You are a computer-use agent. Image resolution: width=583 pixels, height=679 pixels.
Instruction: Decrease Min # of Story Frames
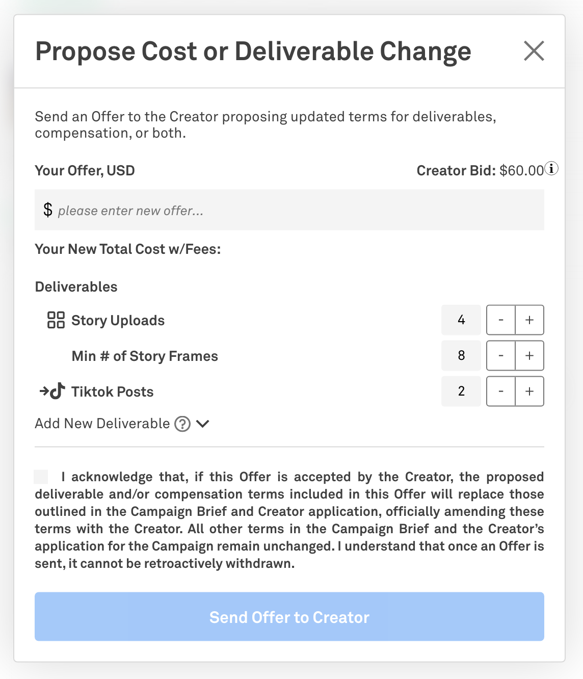[x=501, y=356]
